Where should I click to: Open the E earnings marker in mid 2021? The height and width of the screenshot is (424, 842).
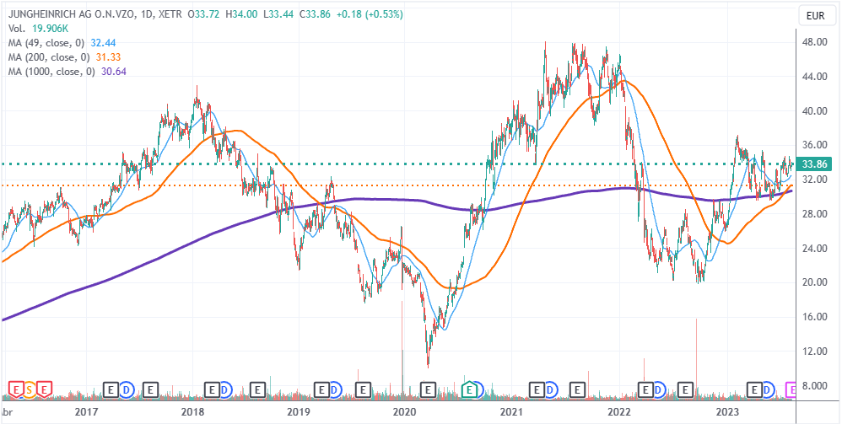(578, 389)
